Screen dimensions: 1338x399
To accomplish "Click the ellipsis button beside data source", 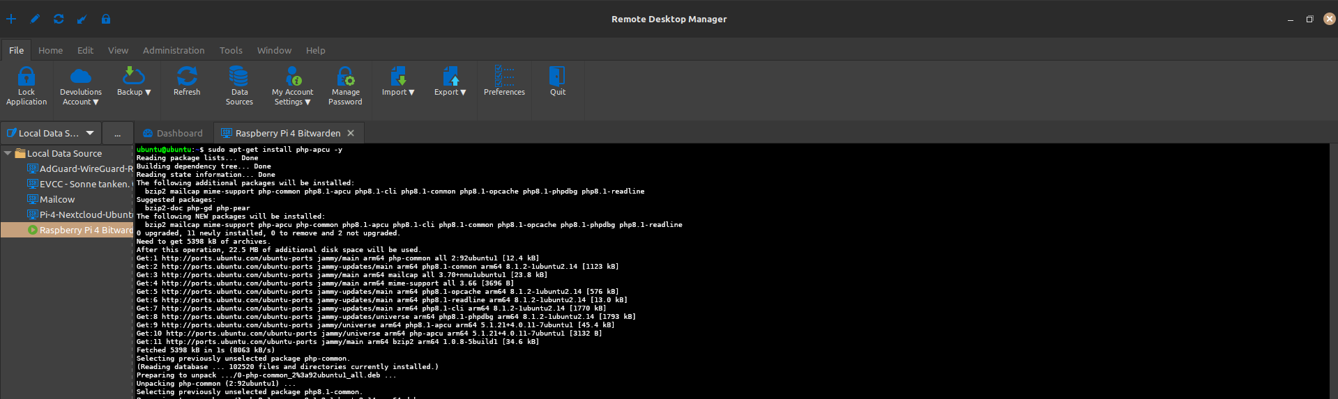I will (x=117, y=133).
